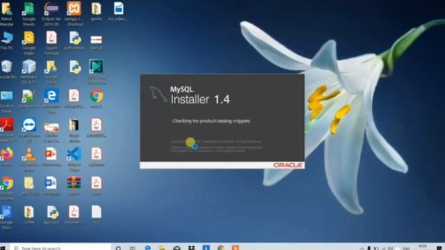Open the This PC desktop icon
The image size is (445, 250).
[7, 40]
